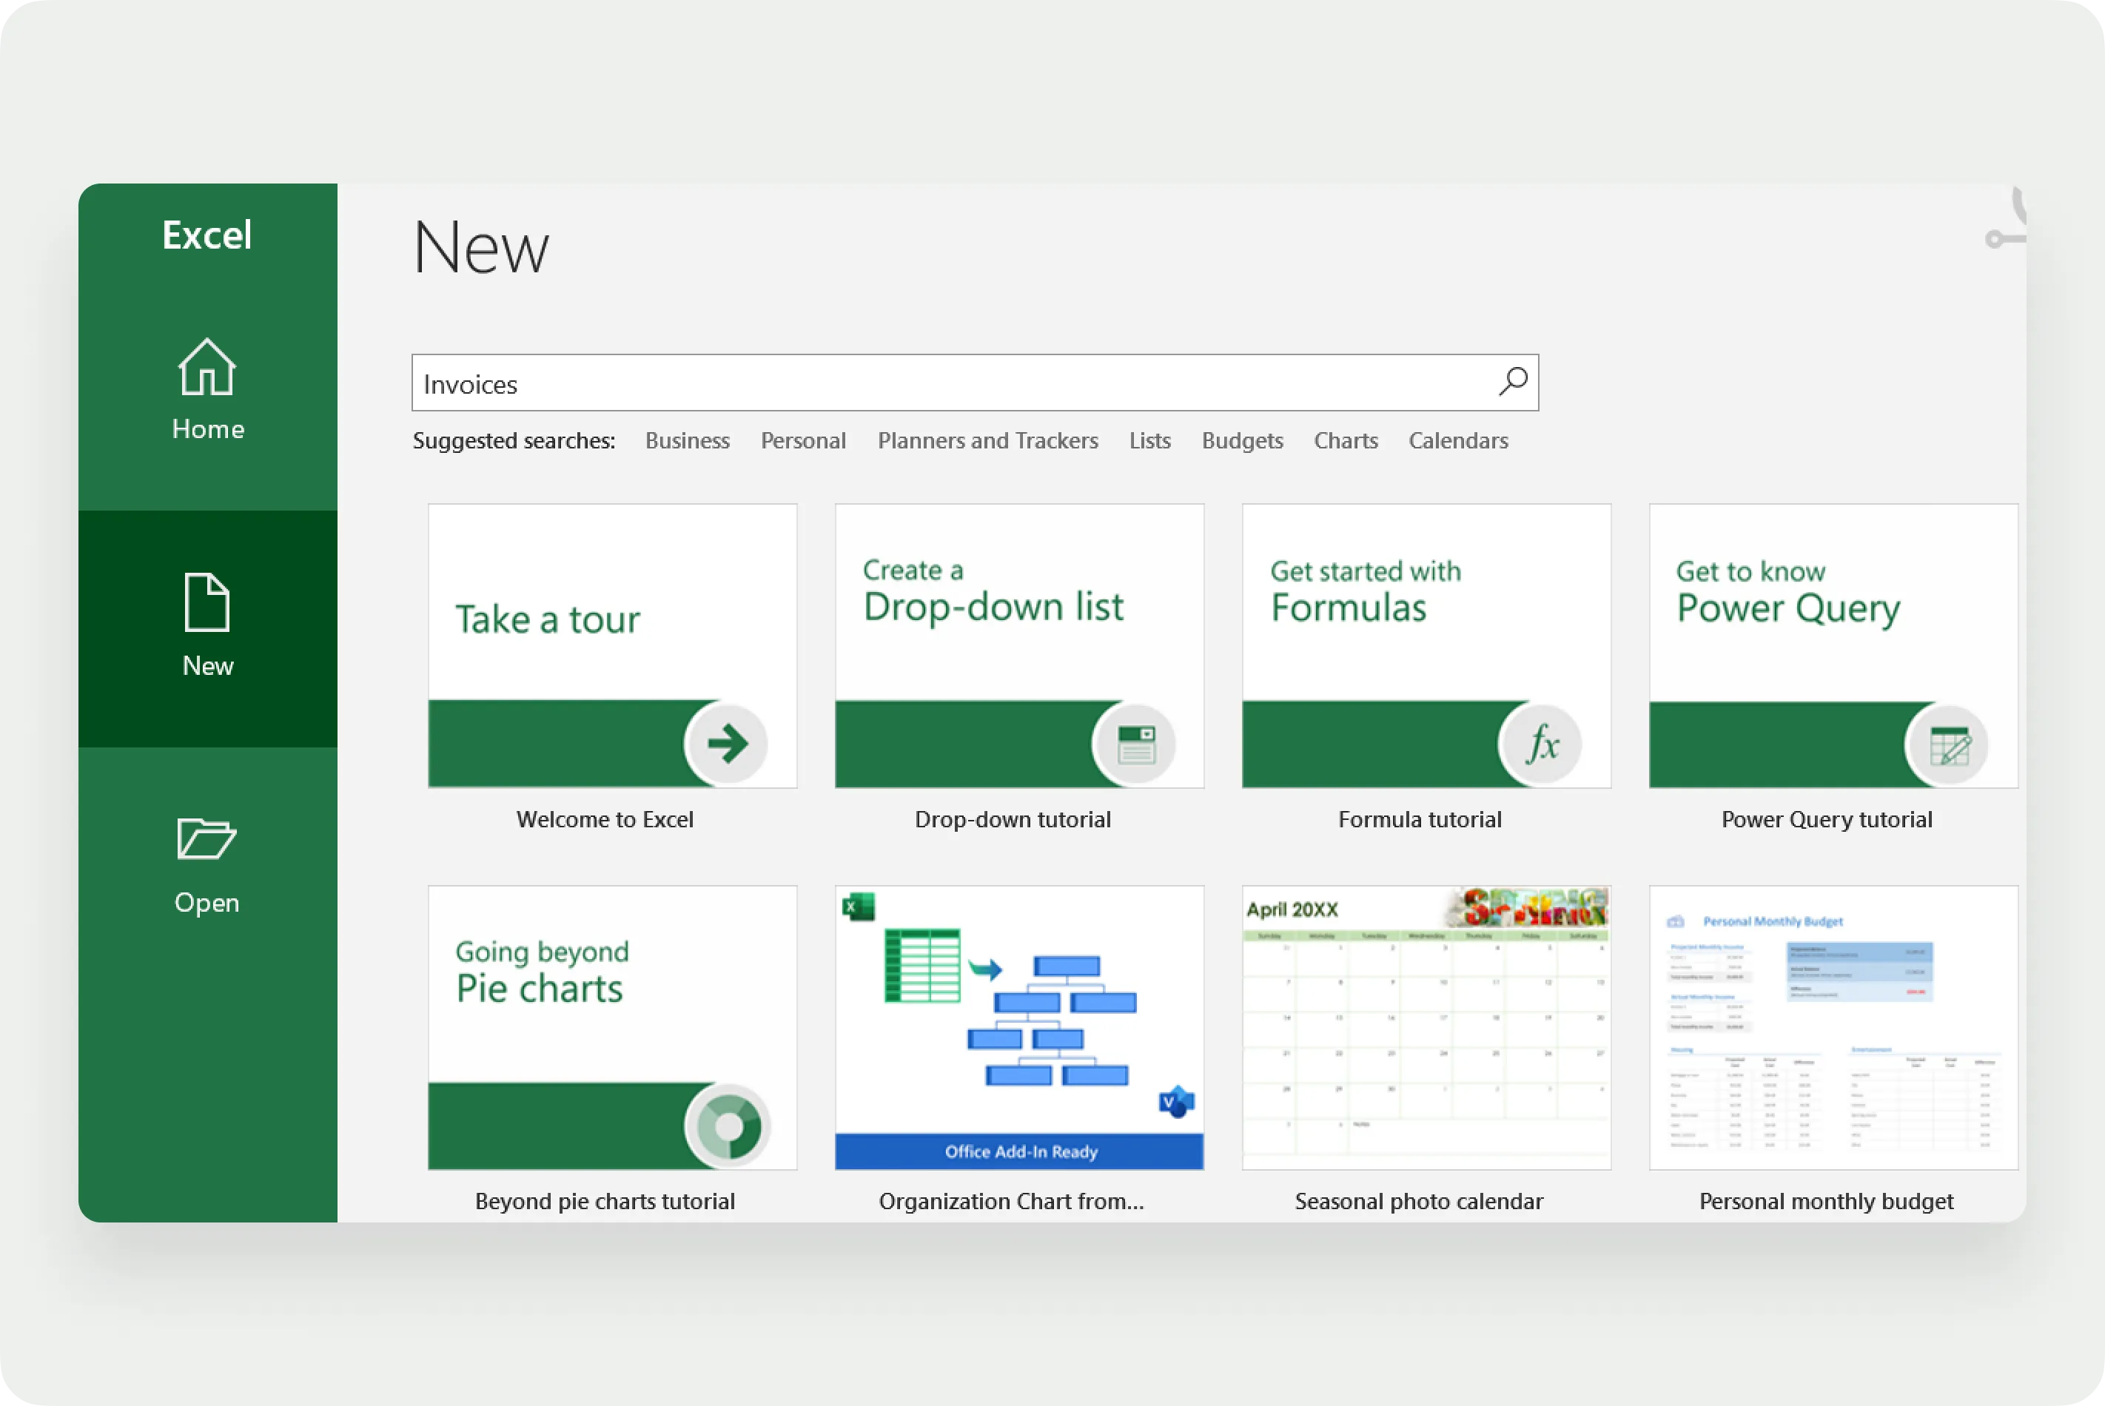The image size is (2105, 1406).
Task: Click the magnifying glass search icon
Action: point(1513,382)
